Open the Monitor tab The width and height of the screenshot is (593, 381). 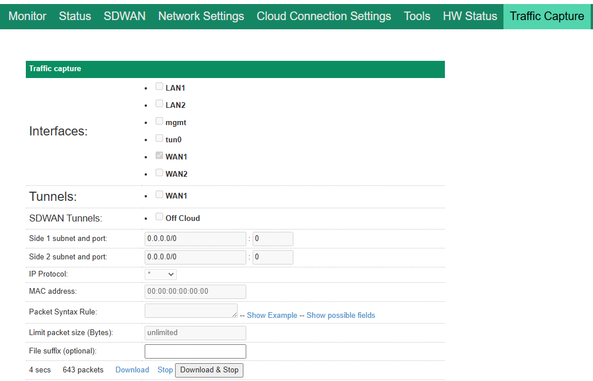[27, 16]
